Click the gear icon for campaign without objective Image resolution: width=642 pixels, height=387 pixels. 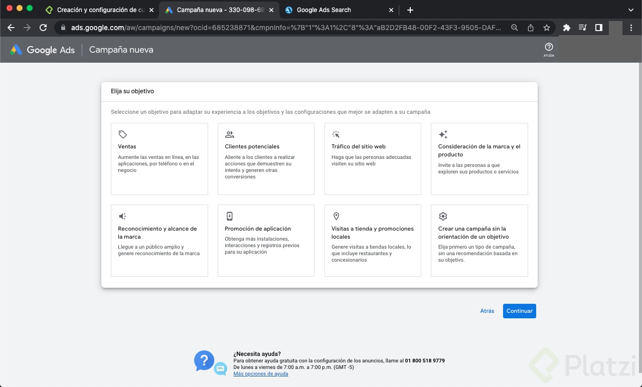(443, 216)
